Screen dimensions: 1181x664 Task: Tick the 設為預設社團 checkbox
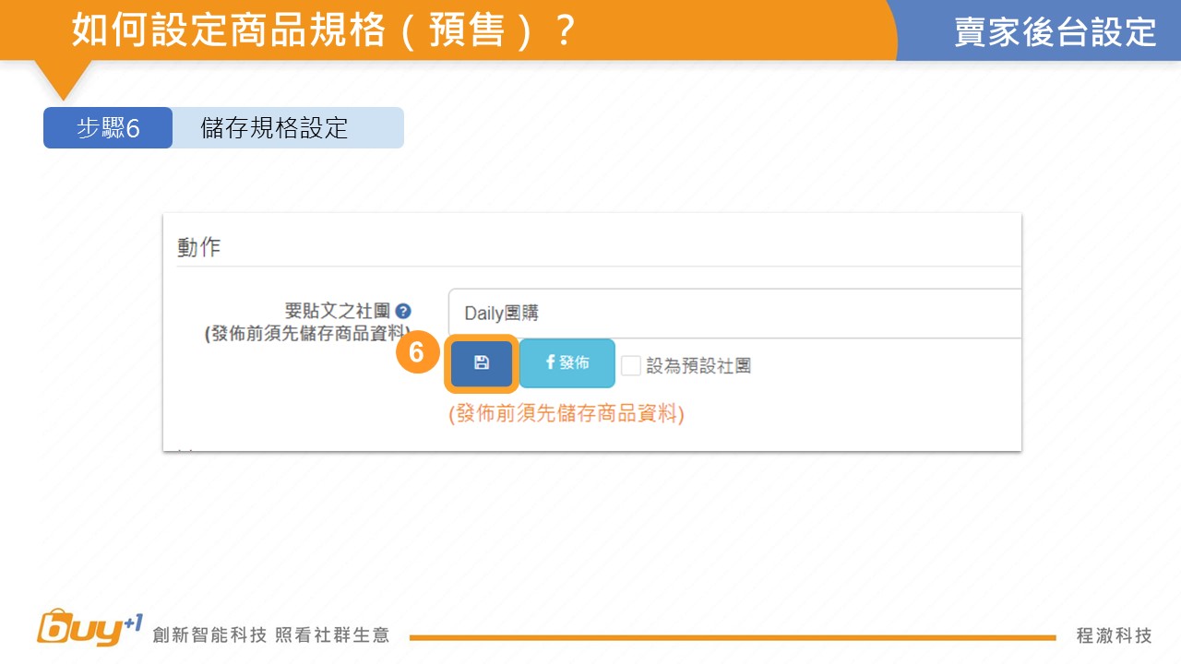pos(631,366)
